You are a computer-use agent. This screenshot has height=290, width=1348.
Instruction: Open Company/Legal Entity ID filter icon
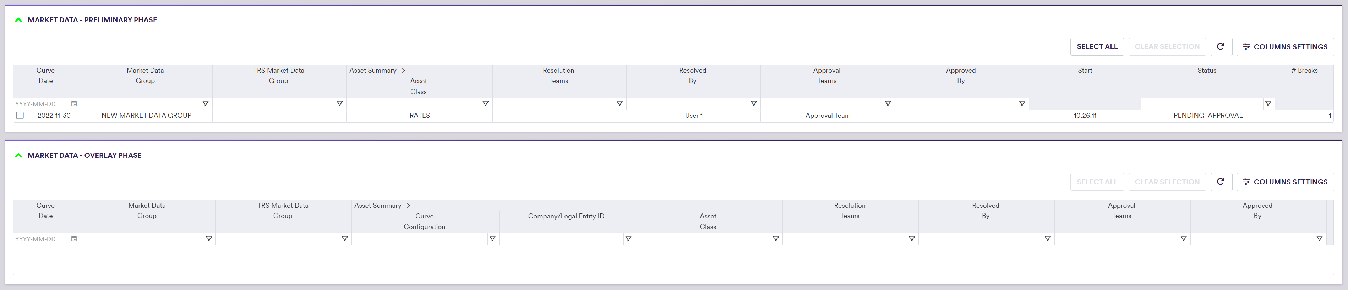(x=628, y=239)
